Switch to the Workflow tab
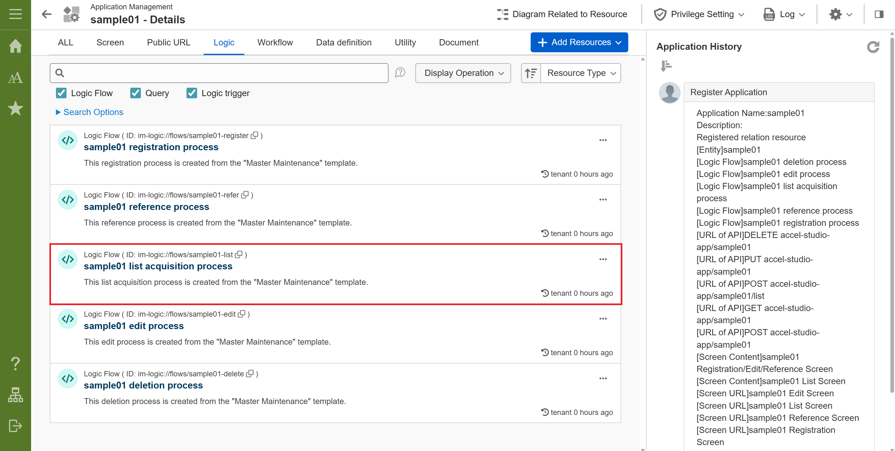The image size is (895, 451). pos(275,42)
